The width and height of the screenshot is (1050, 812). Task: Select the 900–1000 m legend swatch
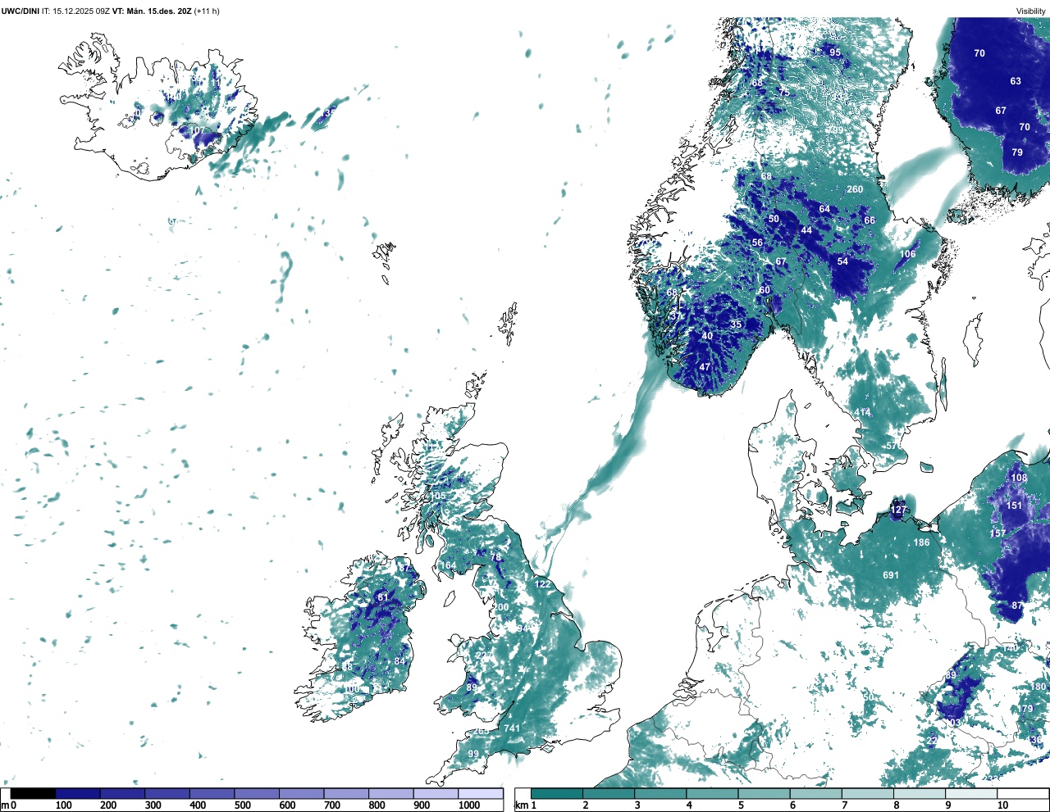[x=436, y=793]
